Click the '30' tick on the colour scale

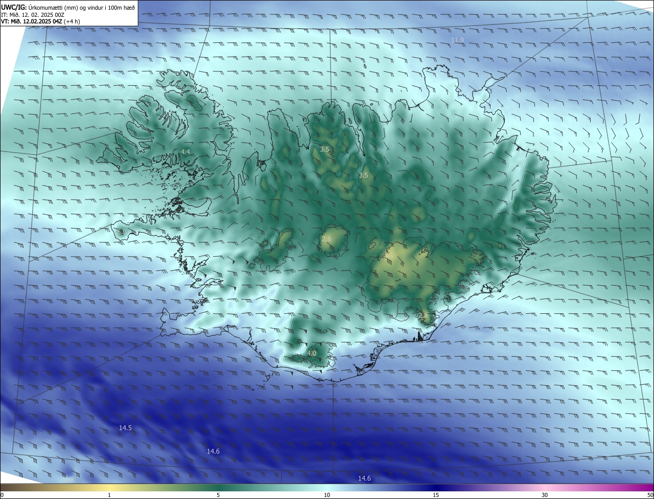click(x=545, y=495)
